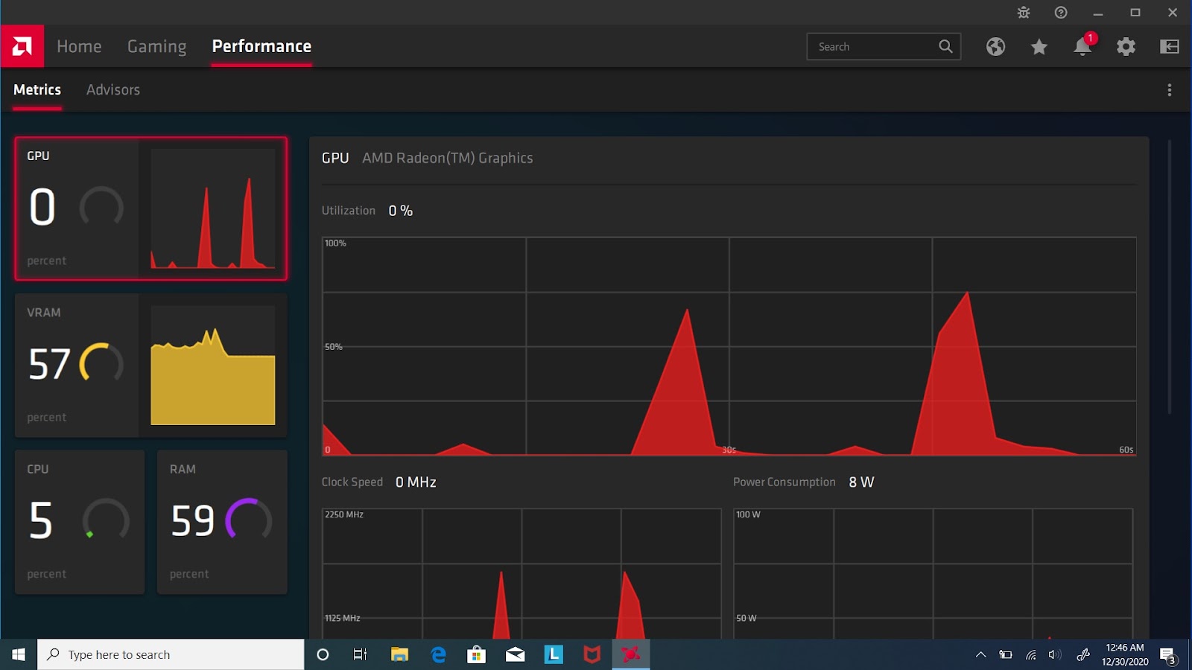The height and width of the screenshot is (670, 1192).
Task: Open the Windows Start menu
Action: (19, 654)
